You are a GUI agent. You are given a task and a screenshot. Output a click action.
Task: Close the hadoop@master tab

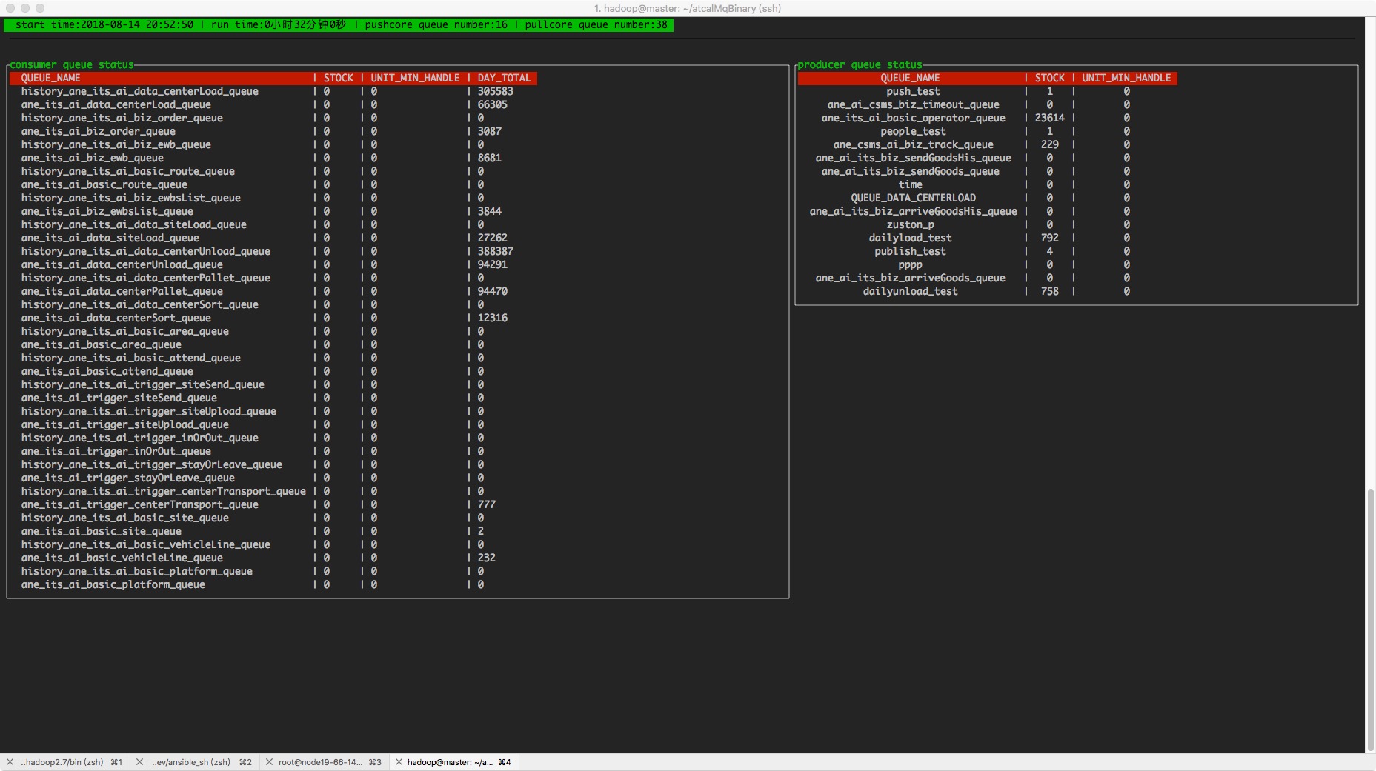(x=399, y=761)
